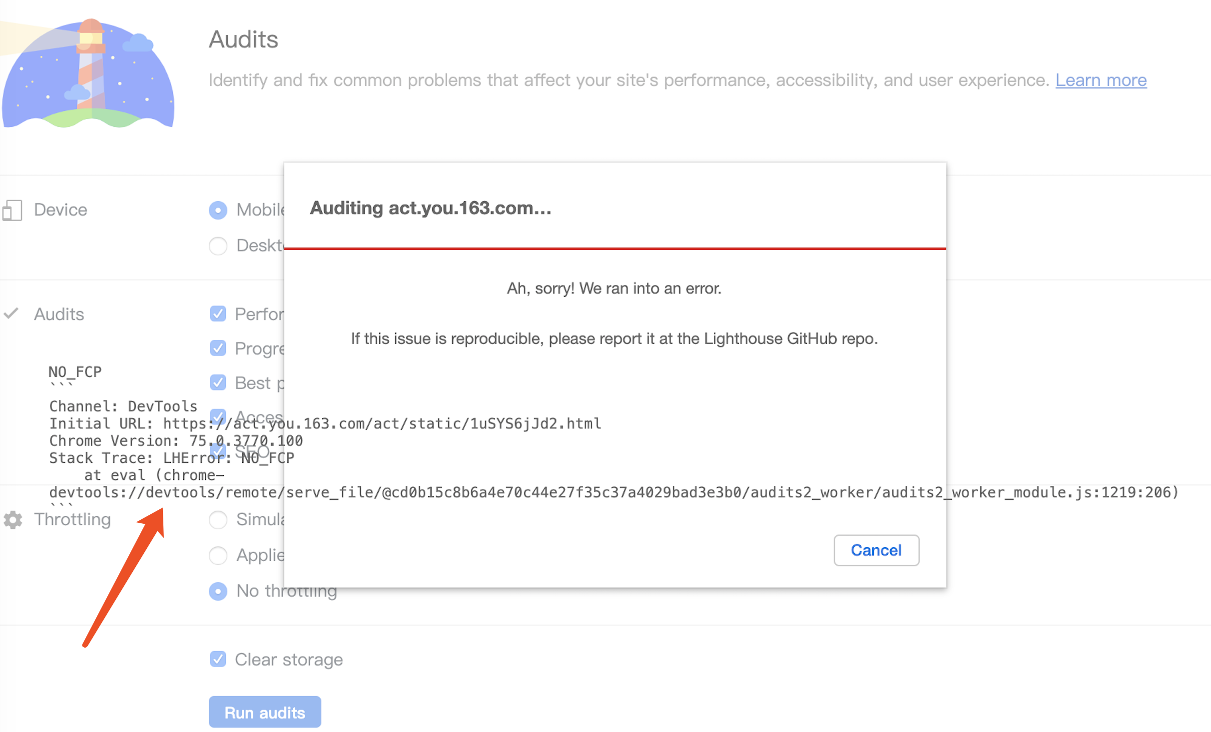Choose the No throttling option
This screenshot has width=1211, height=732.
pos(218,591)
